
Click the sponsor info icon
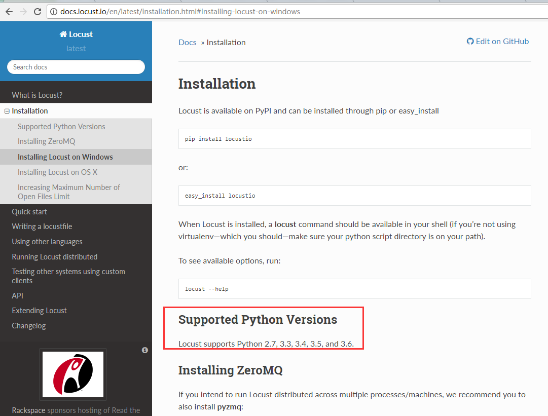144,350
